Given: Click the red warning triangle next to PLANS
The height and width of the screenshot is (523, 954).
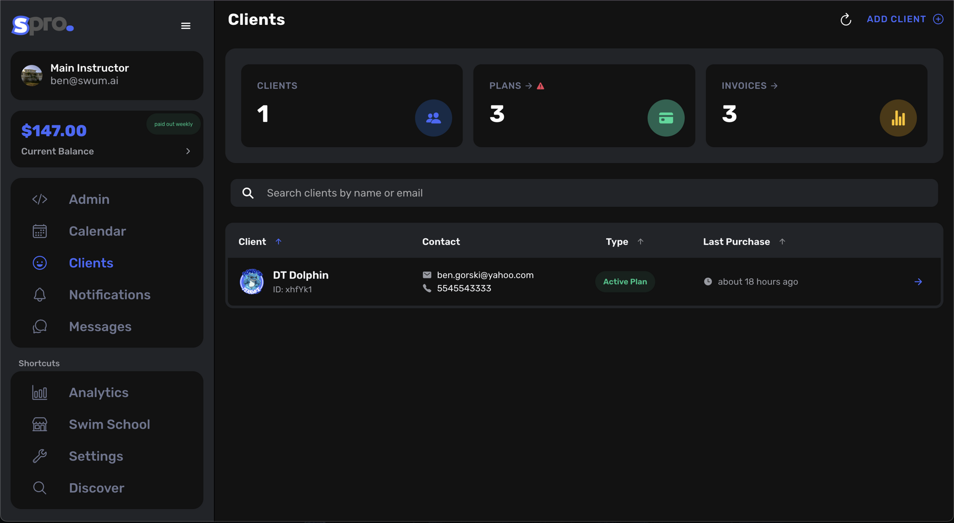Looking at the screenshot, I should (x=541, y=86).
